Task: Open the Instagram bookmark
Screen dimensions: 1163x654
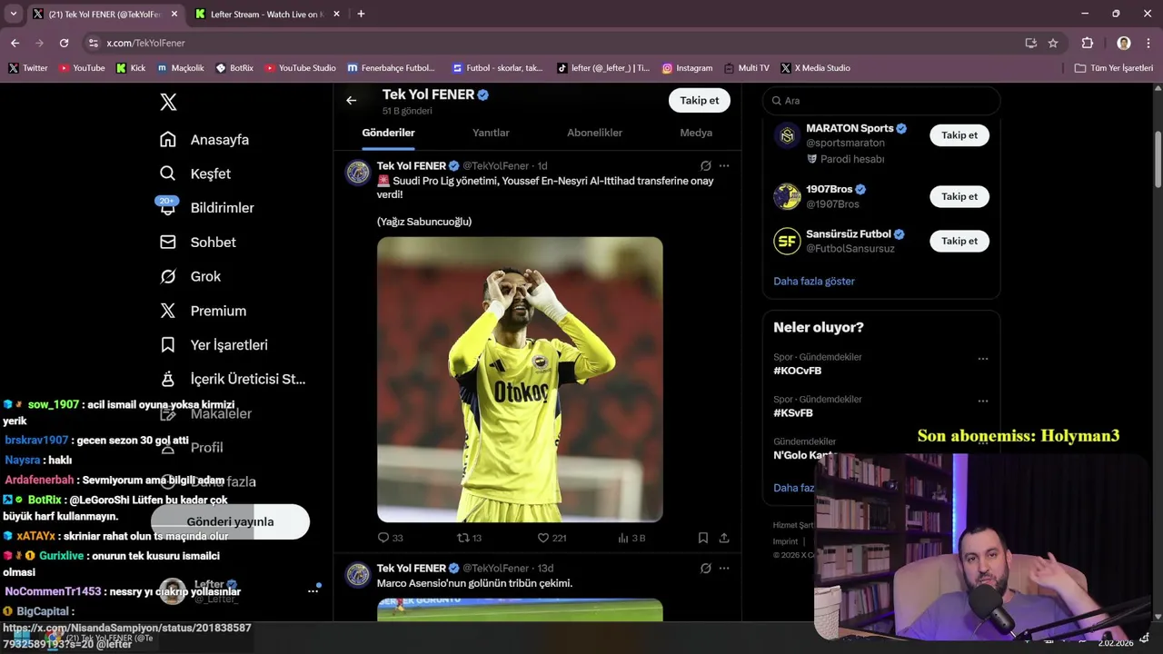Action: point(687,68)
